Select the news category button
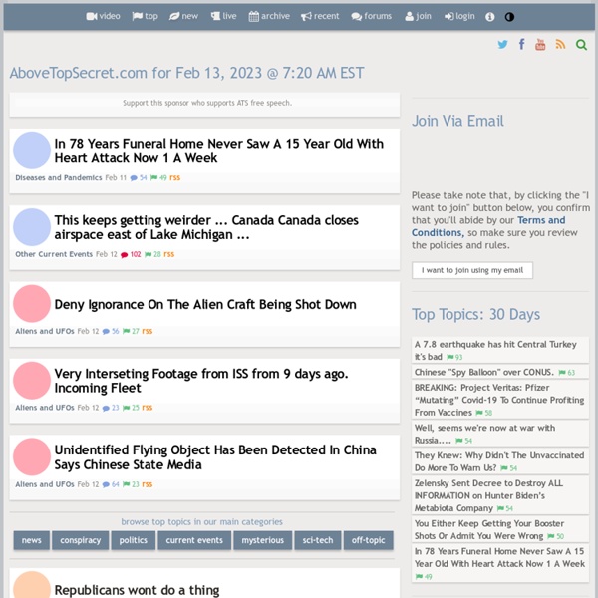 (32, 540)
